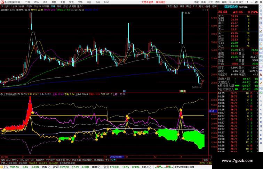
Task: Click the 沪深 index in status bar
Action: (x=56, y=167)
